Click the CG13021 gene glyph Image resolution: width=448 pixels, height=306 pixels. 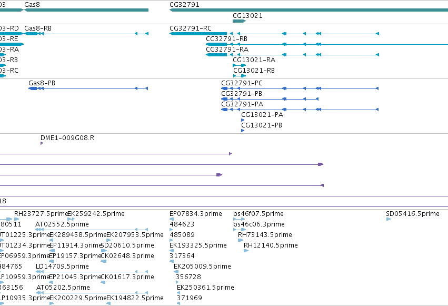(x=239, y=21)
